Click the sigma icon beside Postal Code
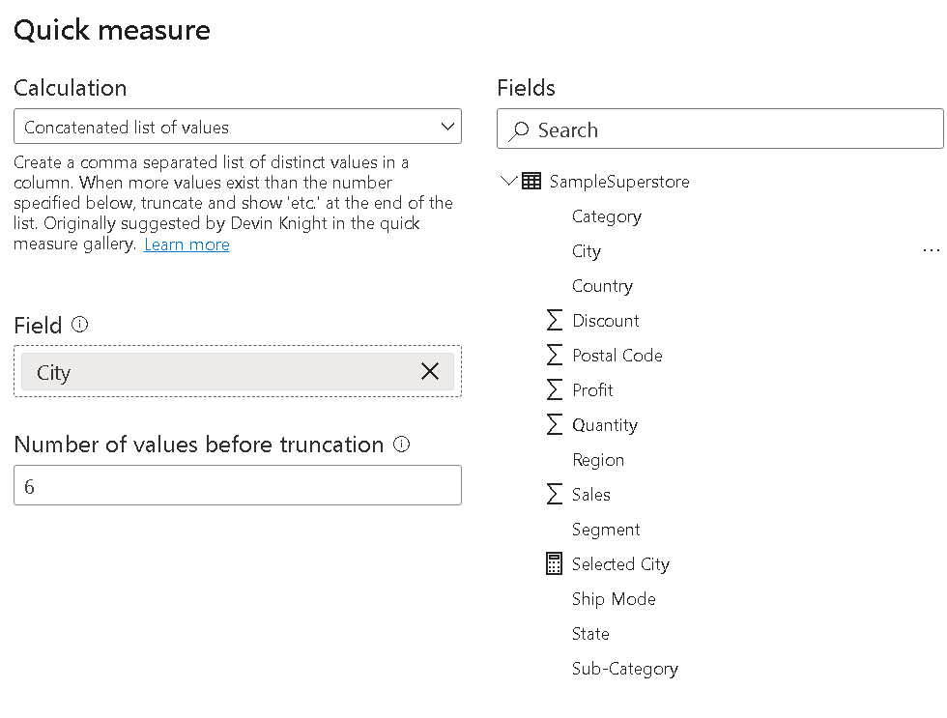 pyautogui.click(x=555, y=356)
